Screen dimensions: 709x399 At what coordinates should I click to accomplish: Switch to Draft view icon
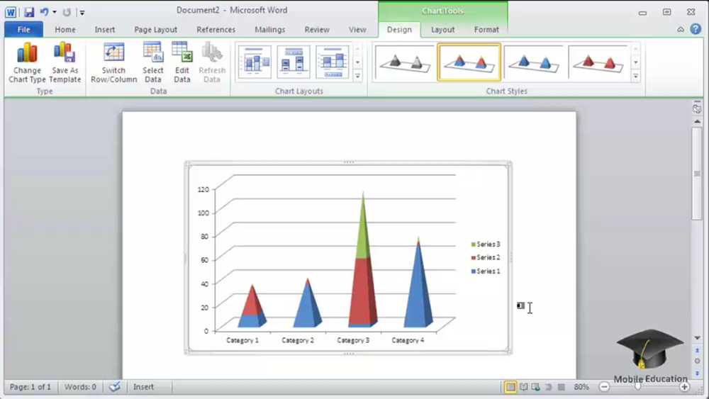point(561,387)
